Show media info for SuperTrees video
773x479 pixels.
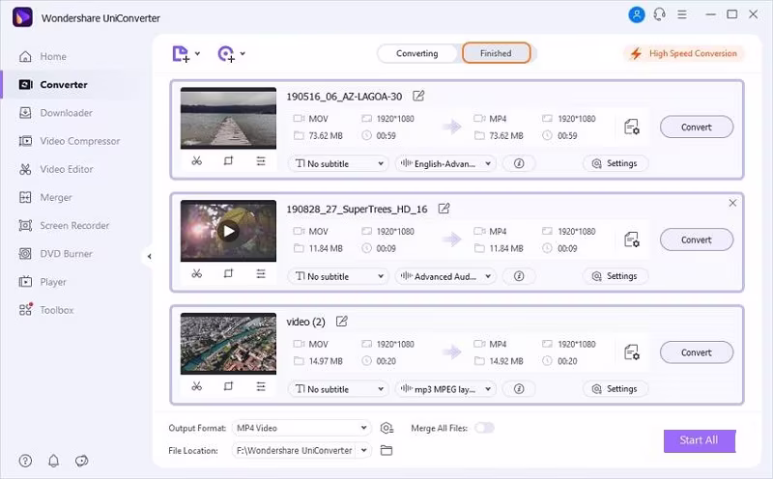pos(519,276)
